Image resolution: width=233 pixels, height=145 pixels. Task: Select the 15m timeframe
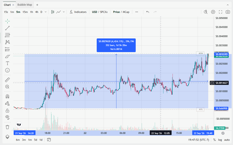point(25,12)
